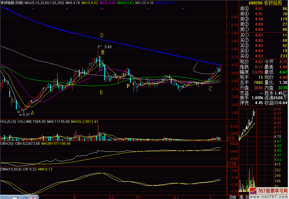Select the yellow letter F marker
This screenshot has height=199, width=289.
(128, 86)
